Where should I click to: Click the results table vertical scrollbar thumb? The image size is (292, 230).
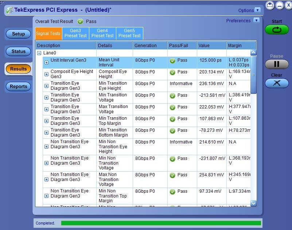coord(253,74)
